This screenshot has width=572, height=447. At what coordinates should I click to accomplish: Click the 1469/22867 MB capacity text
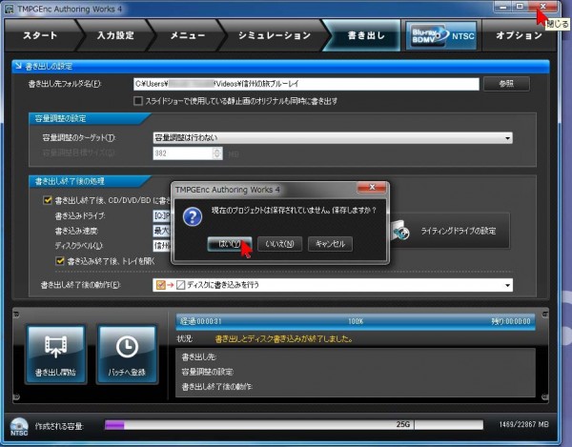pos(523,424)
